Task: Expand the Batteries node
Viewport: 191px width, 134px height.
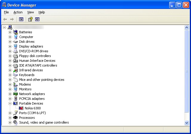Action: tap(10, 32)
